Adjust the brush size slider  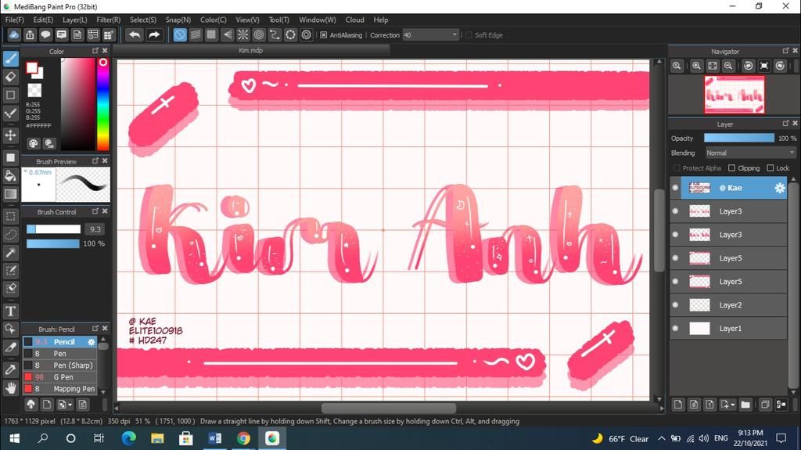pyautogui.click(x=54, y=229)
